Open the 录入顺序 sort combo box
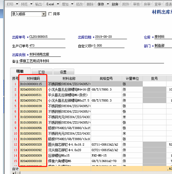Screen dimensions: 172x174 pos(29,14)
